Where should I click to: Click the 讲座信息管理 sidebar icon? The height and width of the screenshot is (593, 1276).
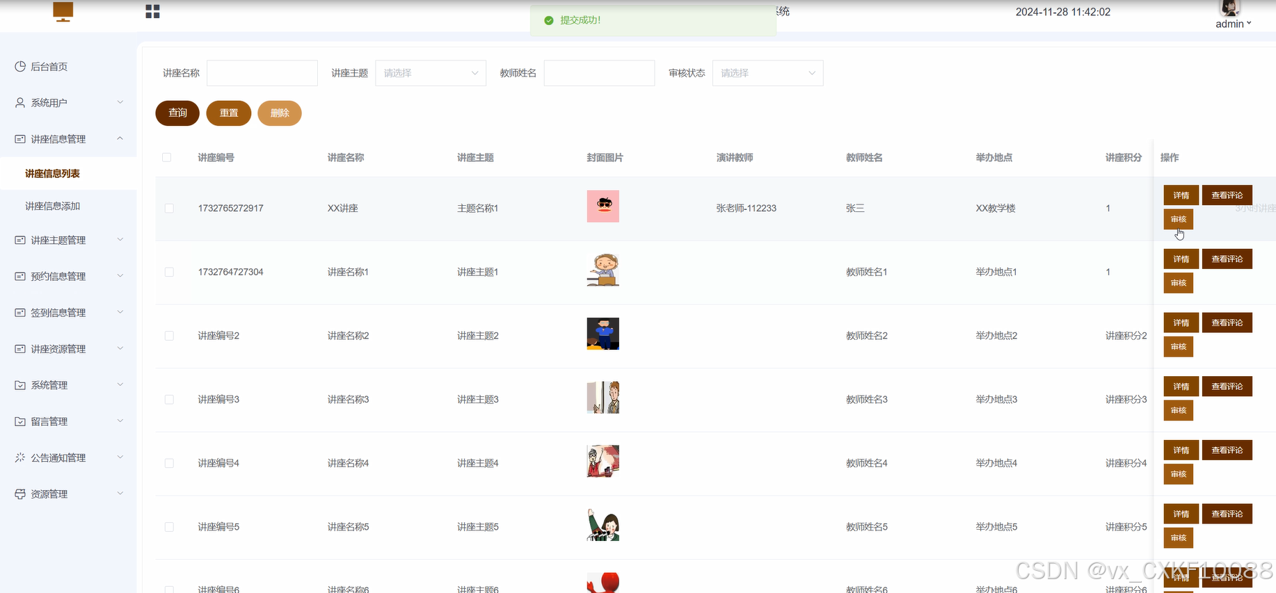click(x=20, y=139)
